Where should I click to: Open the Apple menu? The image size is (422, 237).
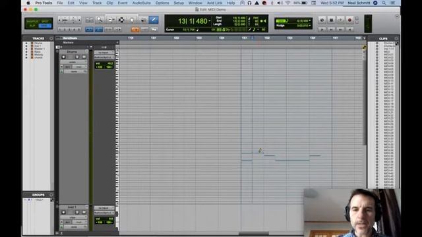28,3
